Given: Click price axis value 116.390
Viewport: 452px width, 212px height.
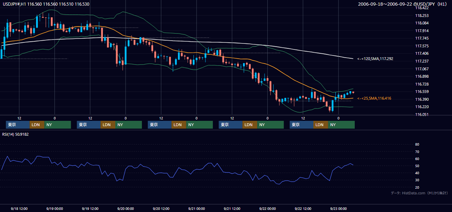Looking at the screenshot, I should [x=422, y=99].
